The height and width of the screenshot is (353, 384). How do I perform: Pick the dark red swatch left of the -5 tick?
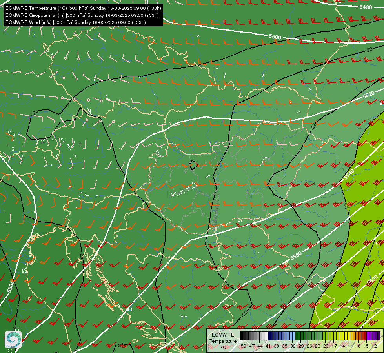[x=365, y=336]
